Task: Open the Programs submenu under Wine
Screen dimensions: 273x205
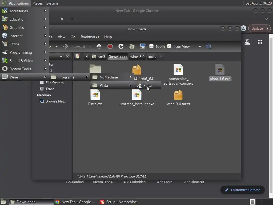Action: click(70, 77)
